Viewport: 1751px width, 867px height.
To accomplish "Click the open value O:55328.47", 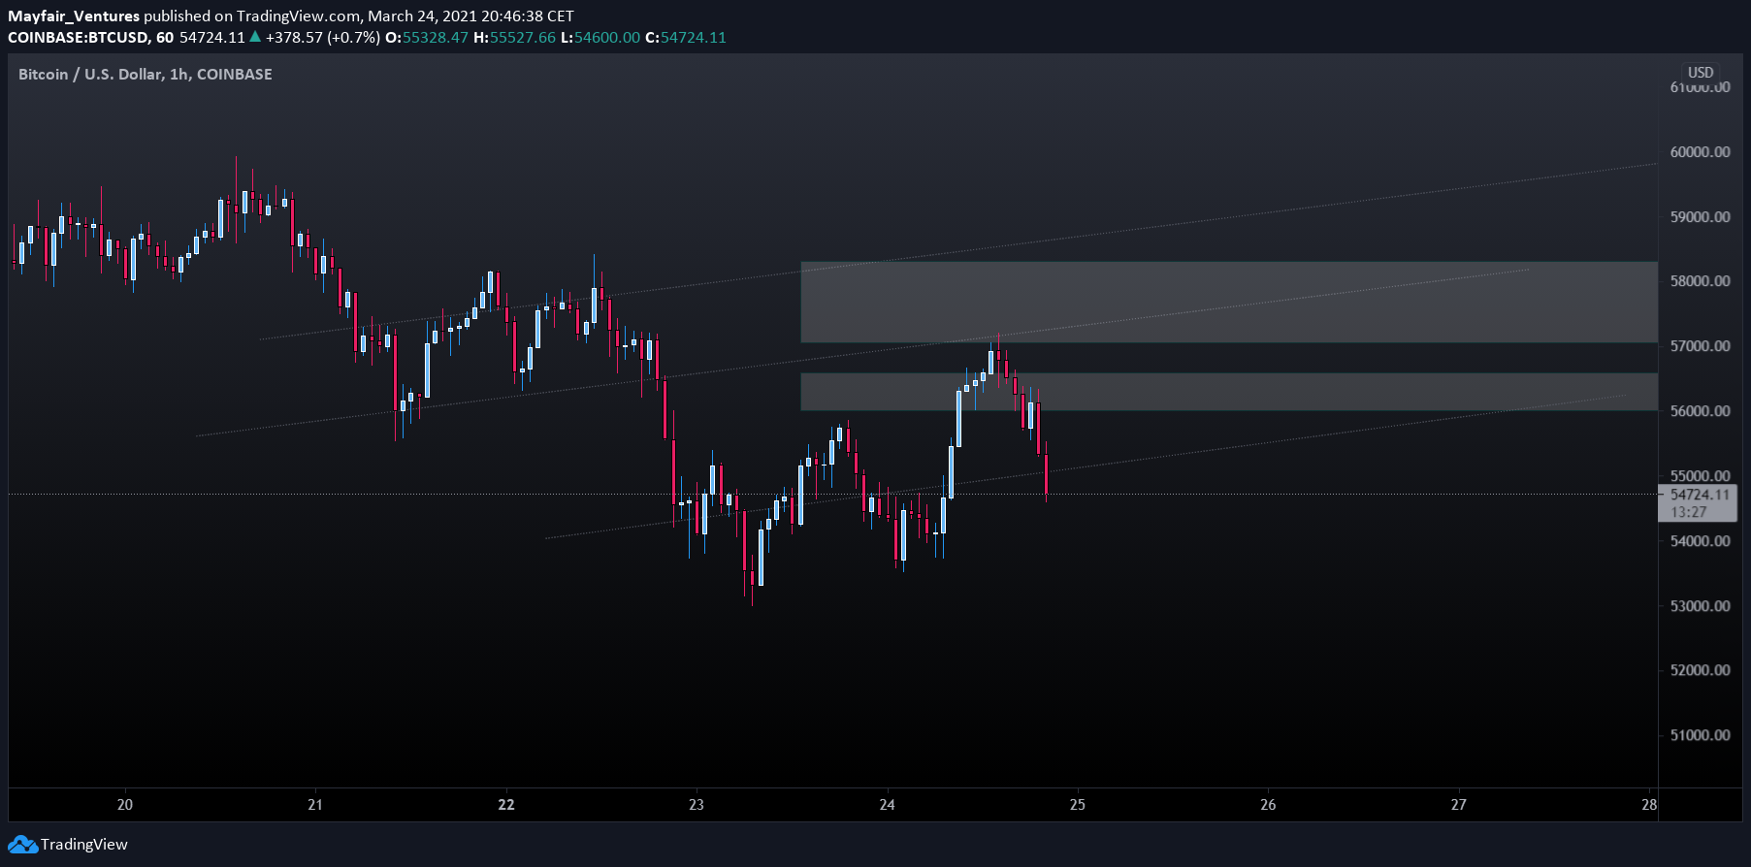I will click(x=427, y=38).
